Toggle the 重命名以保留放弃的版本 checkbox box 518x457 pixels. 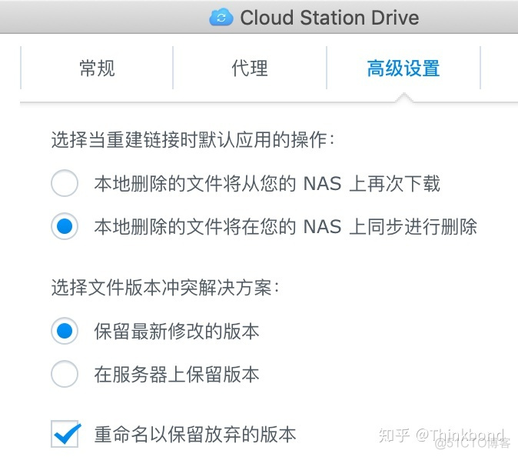click(65, 434)
